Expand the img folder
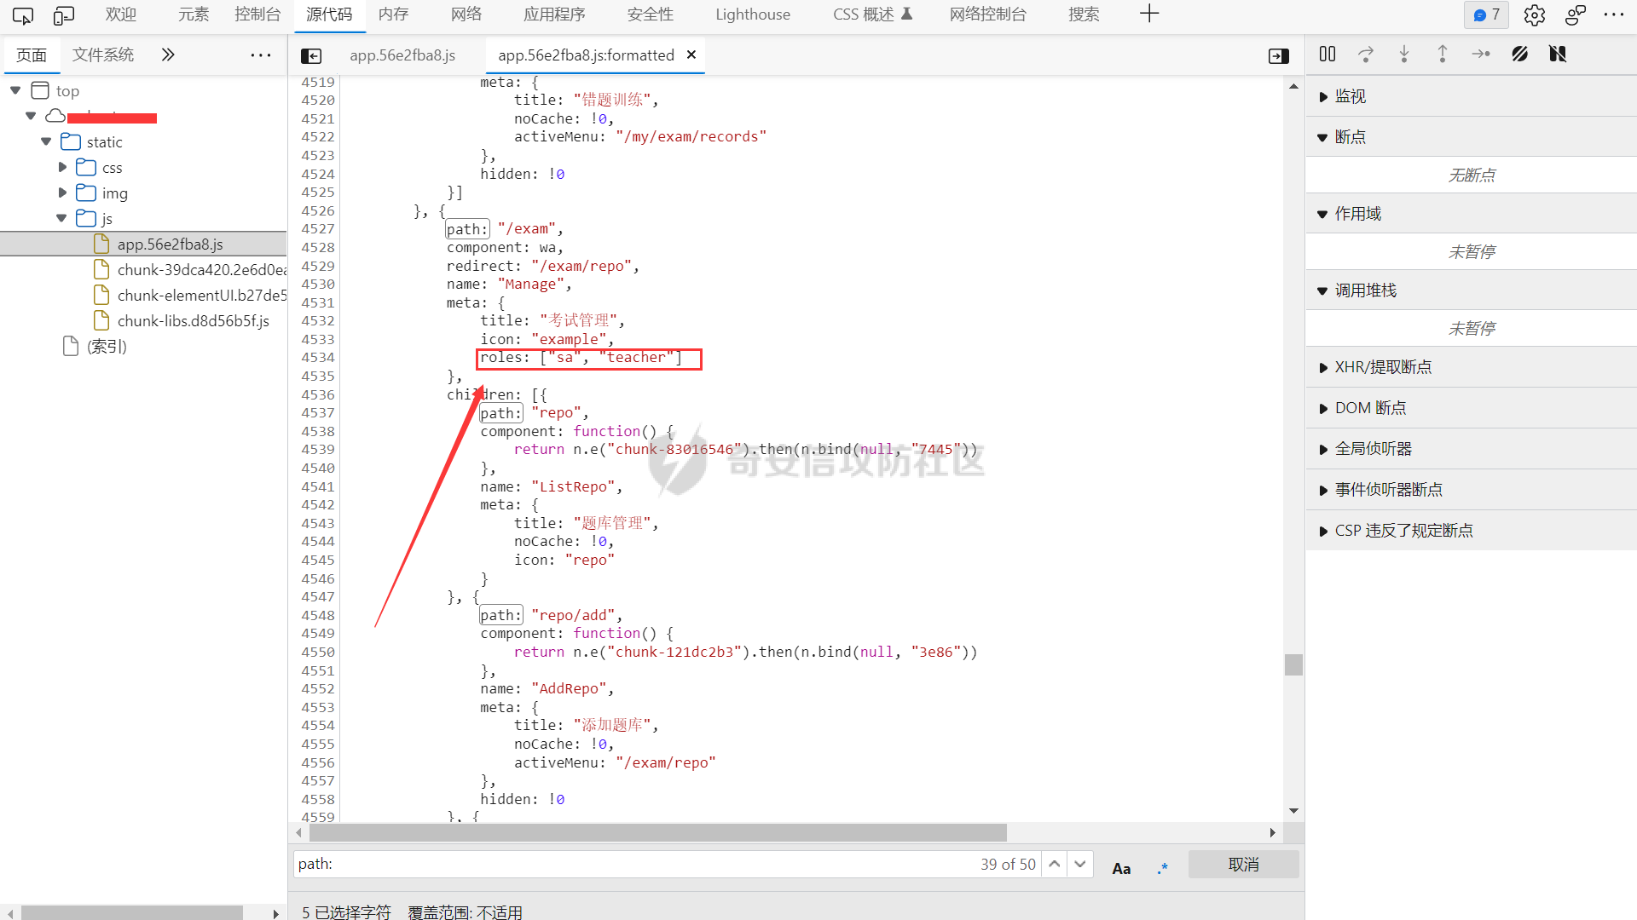The height and width of the screenshot is (920, 1637). coord(62,193)
